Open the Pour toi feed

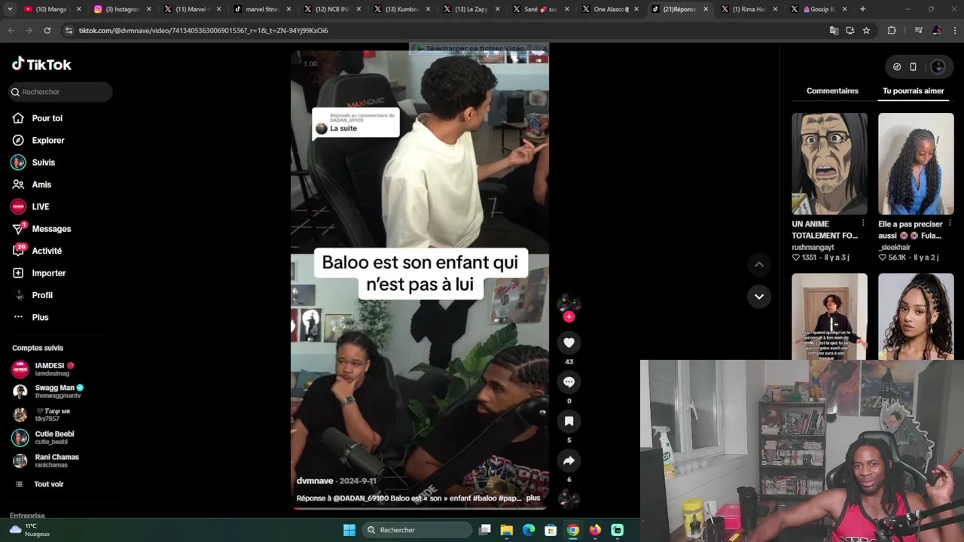[47, 118]
